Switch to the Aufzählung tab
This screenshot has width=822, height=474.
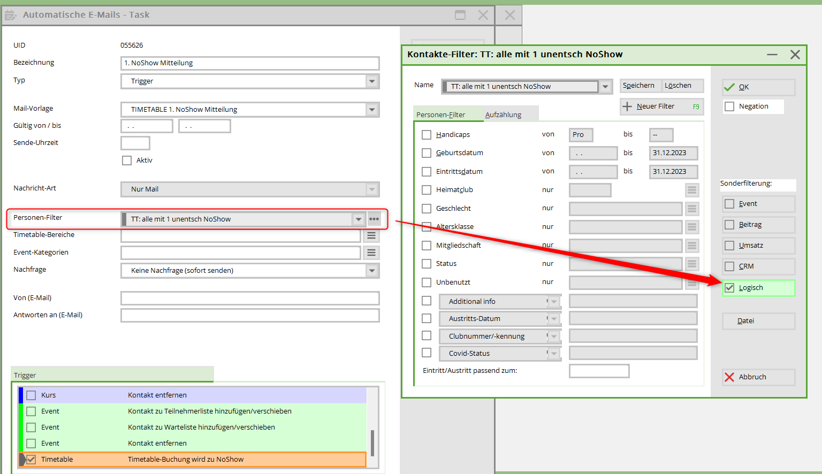coord(503,114)
